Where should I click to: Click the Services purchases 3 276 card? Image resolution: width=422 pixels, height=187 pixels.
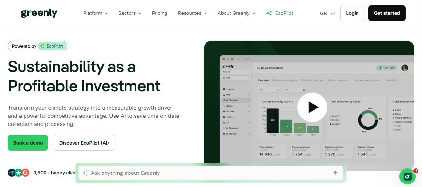[x=338, y=151]
